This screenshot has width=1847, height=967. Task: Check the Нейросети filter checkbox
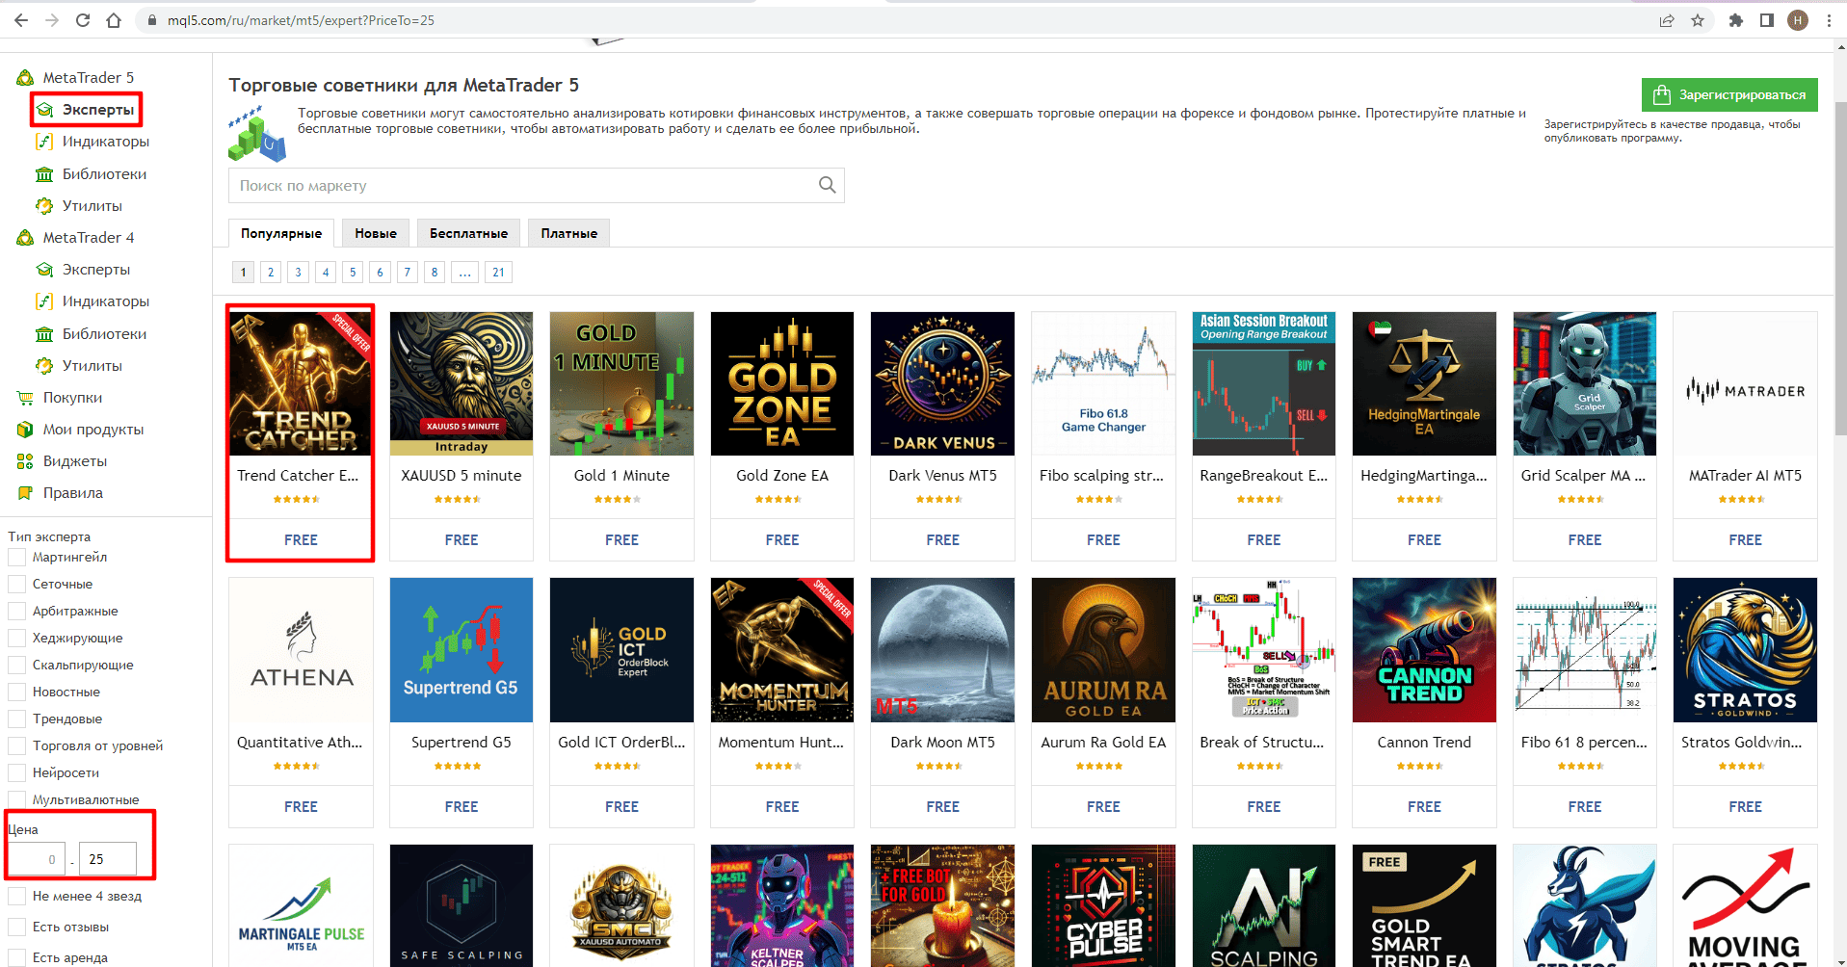point(16,773)
